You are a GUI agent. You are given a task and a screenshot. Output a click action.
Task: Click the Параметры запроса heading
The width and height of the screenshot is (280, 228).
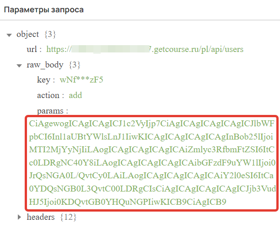click(44, 10)
